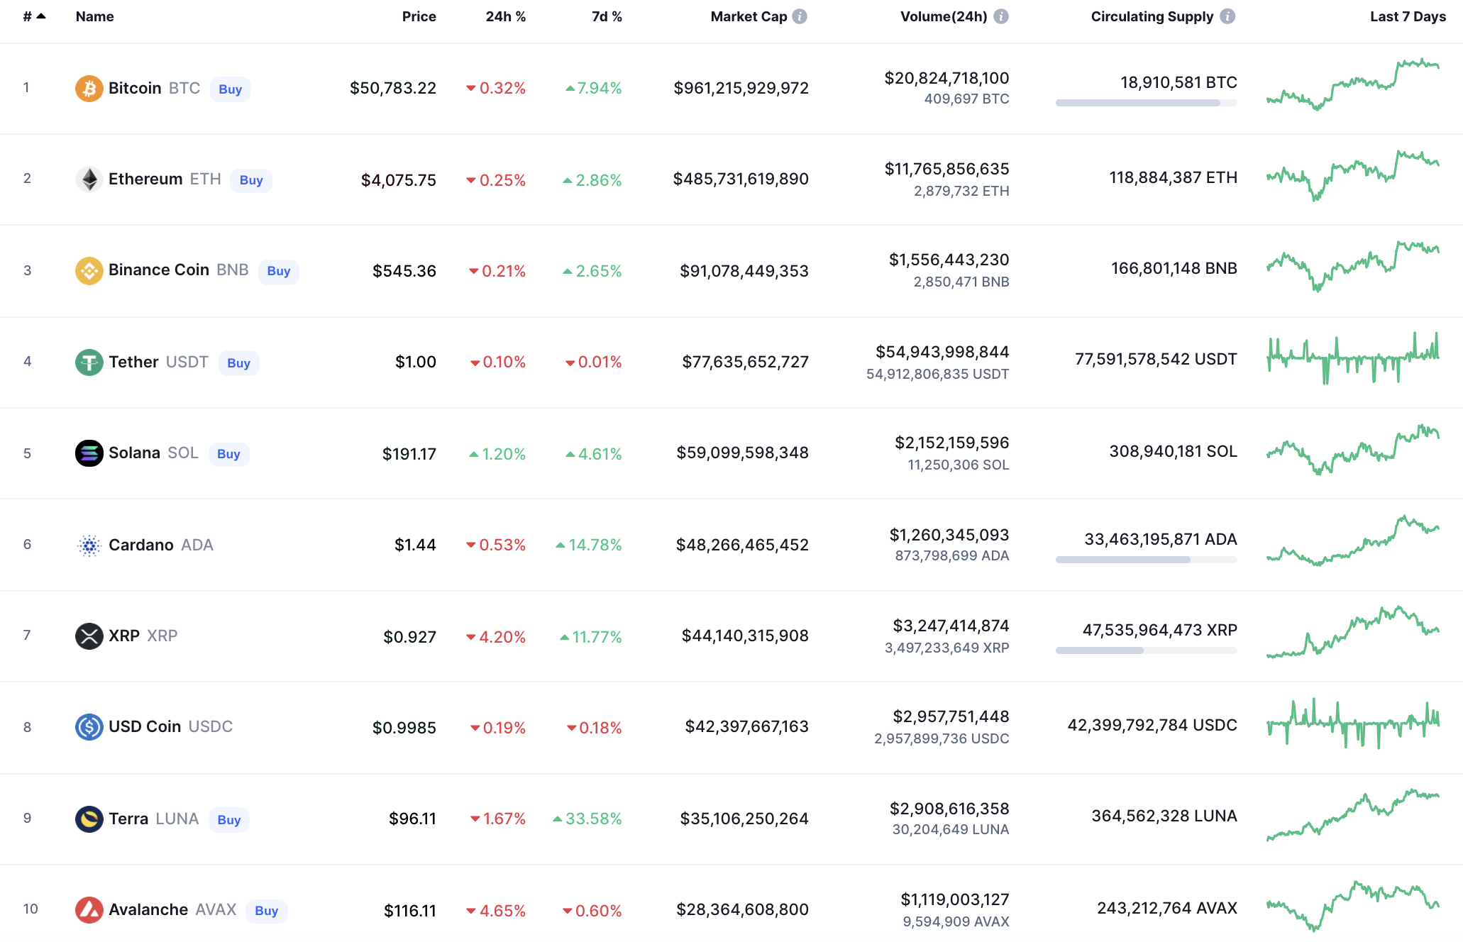Sort table by 24h % header
Screen dimensions: 1463x942
pos(505,16)
